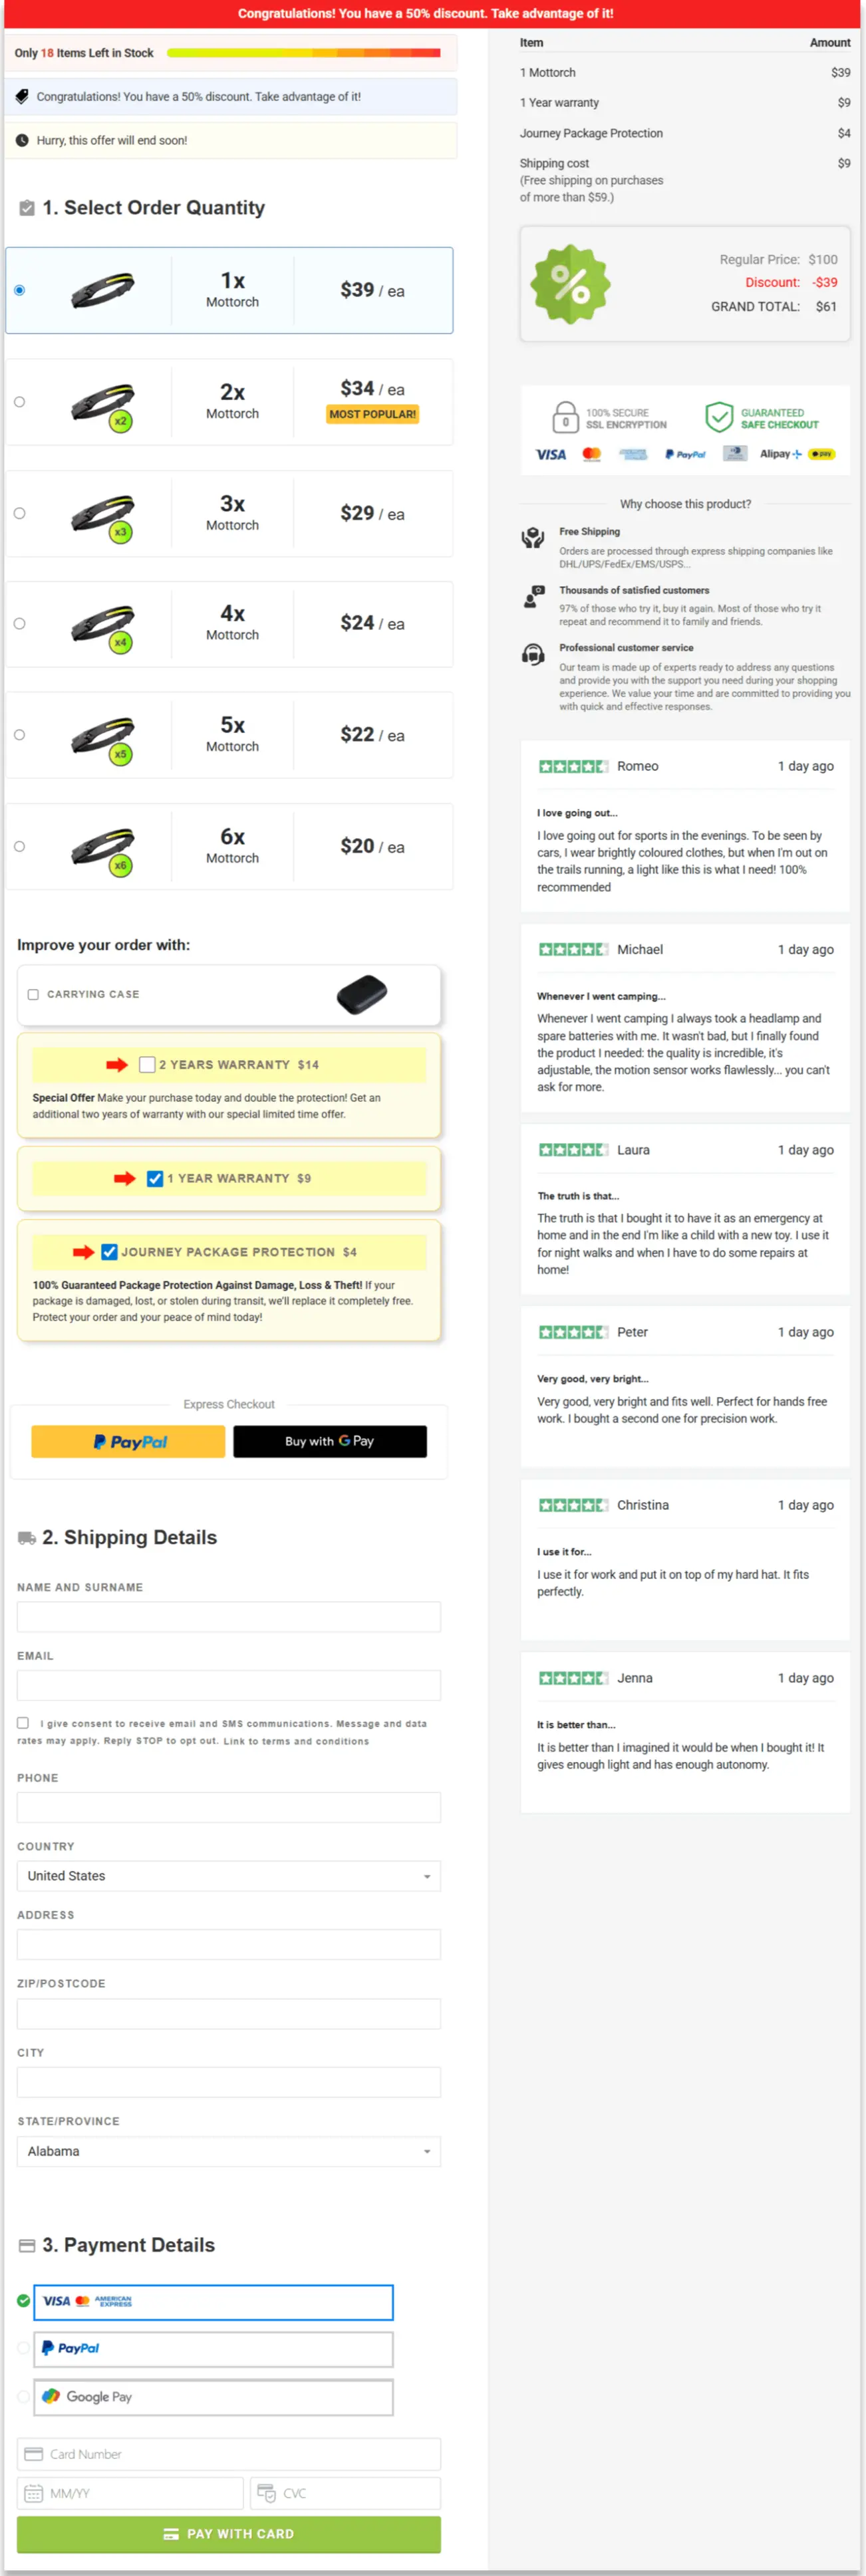Uncheck Journey Package Protection

point(109,1251)
